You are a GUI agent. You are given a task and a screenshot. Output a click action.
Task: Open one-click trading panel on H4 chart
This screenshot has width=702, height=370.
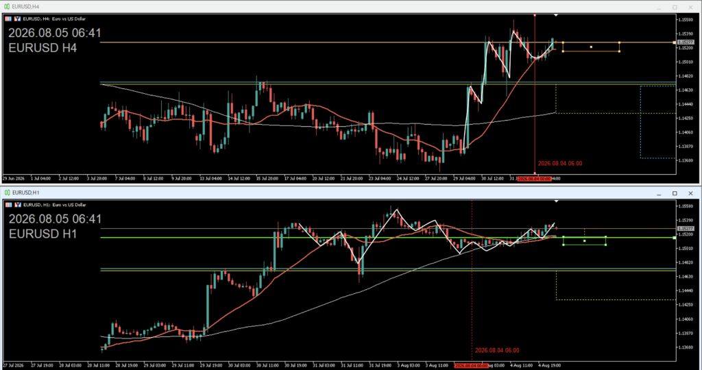tap(8, 18)
